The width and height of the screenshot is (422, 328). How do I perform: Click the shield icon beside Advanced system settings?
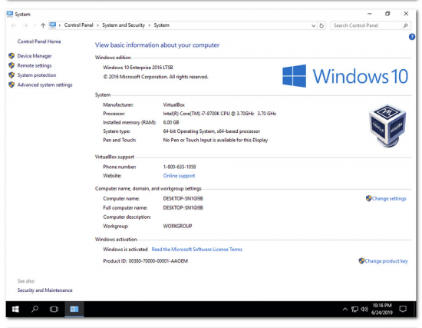[12, 85]
